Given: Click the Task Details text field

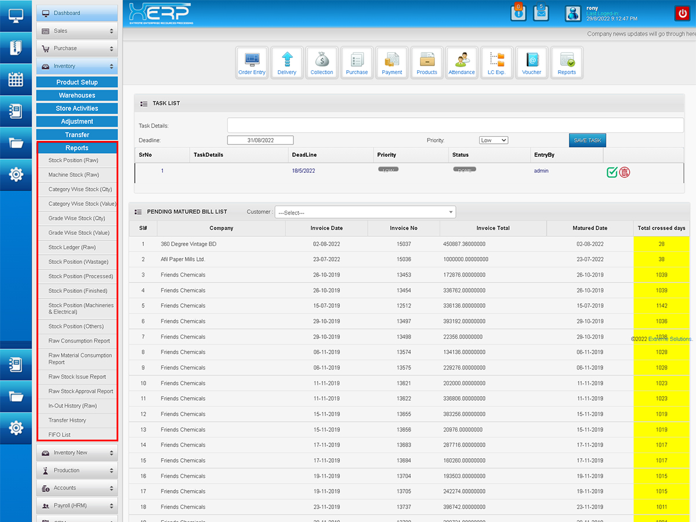Looking at the screenshot, I should [x=455, y=125].
